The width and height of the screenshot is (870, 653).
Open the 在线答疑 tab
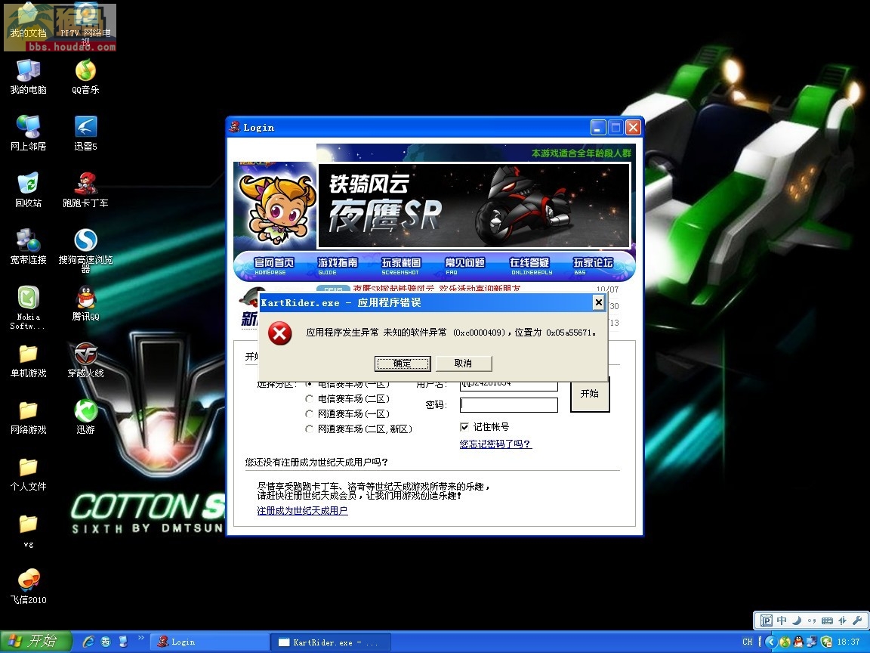[529, 265]
